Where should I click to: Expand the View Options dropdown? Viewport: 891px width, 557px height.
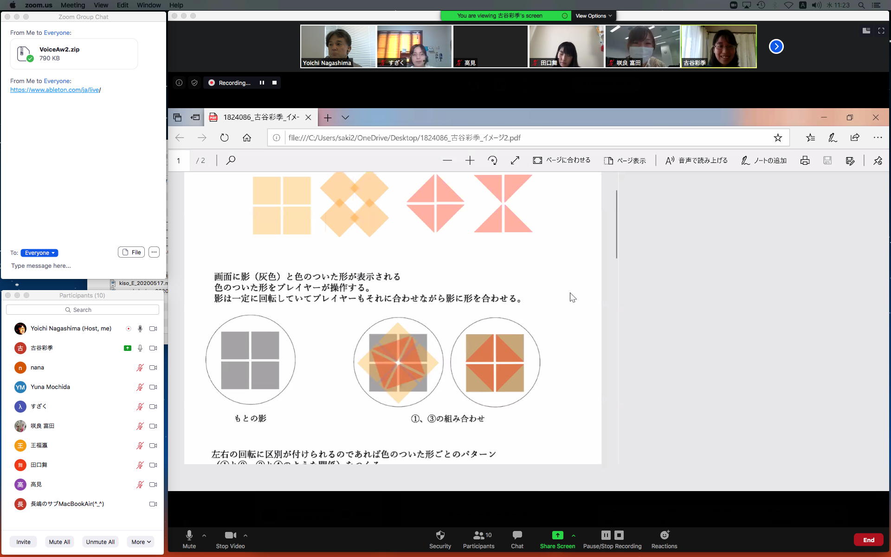pos(594,16)
